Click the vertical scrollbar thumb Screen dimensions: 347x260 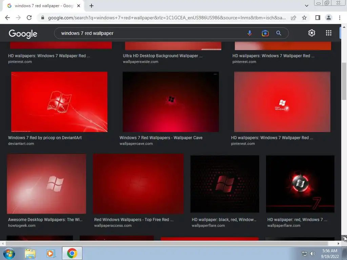[344, 81]
